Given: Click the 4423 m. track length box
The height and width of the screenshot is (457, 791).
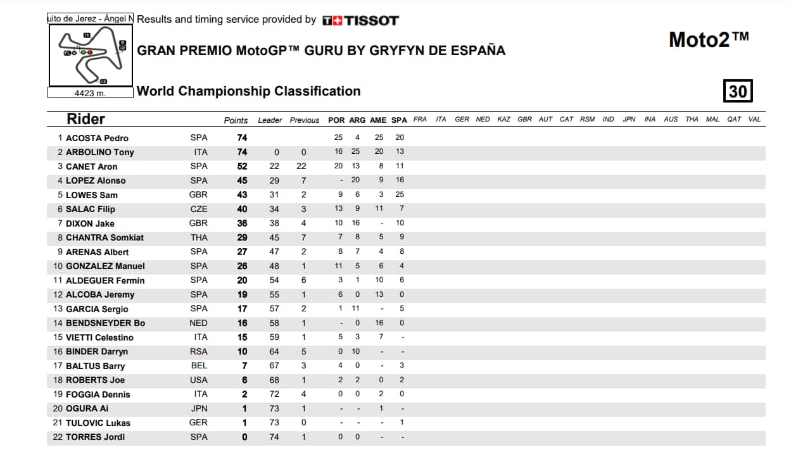Looking at the screenshot, I should coord(91,93).
